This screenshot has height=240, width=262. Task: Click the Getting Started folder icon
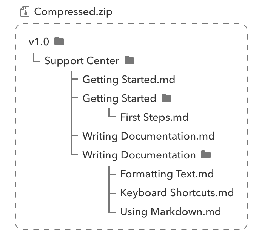coord(166,98)
